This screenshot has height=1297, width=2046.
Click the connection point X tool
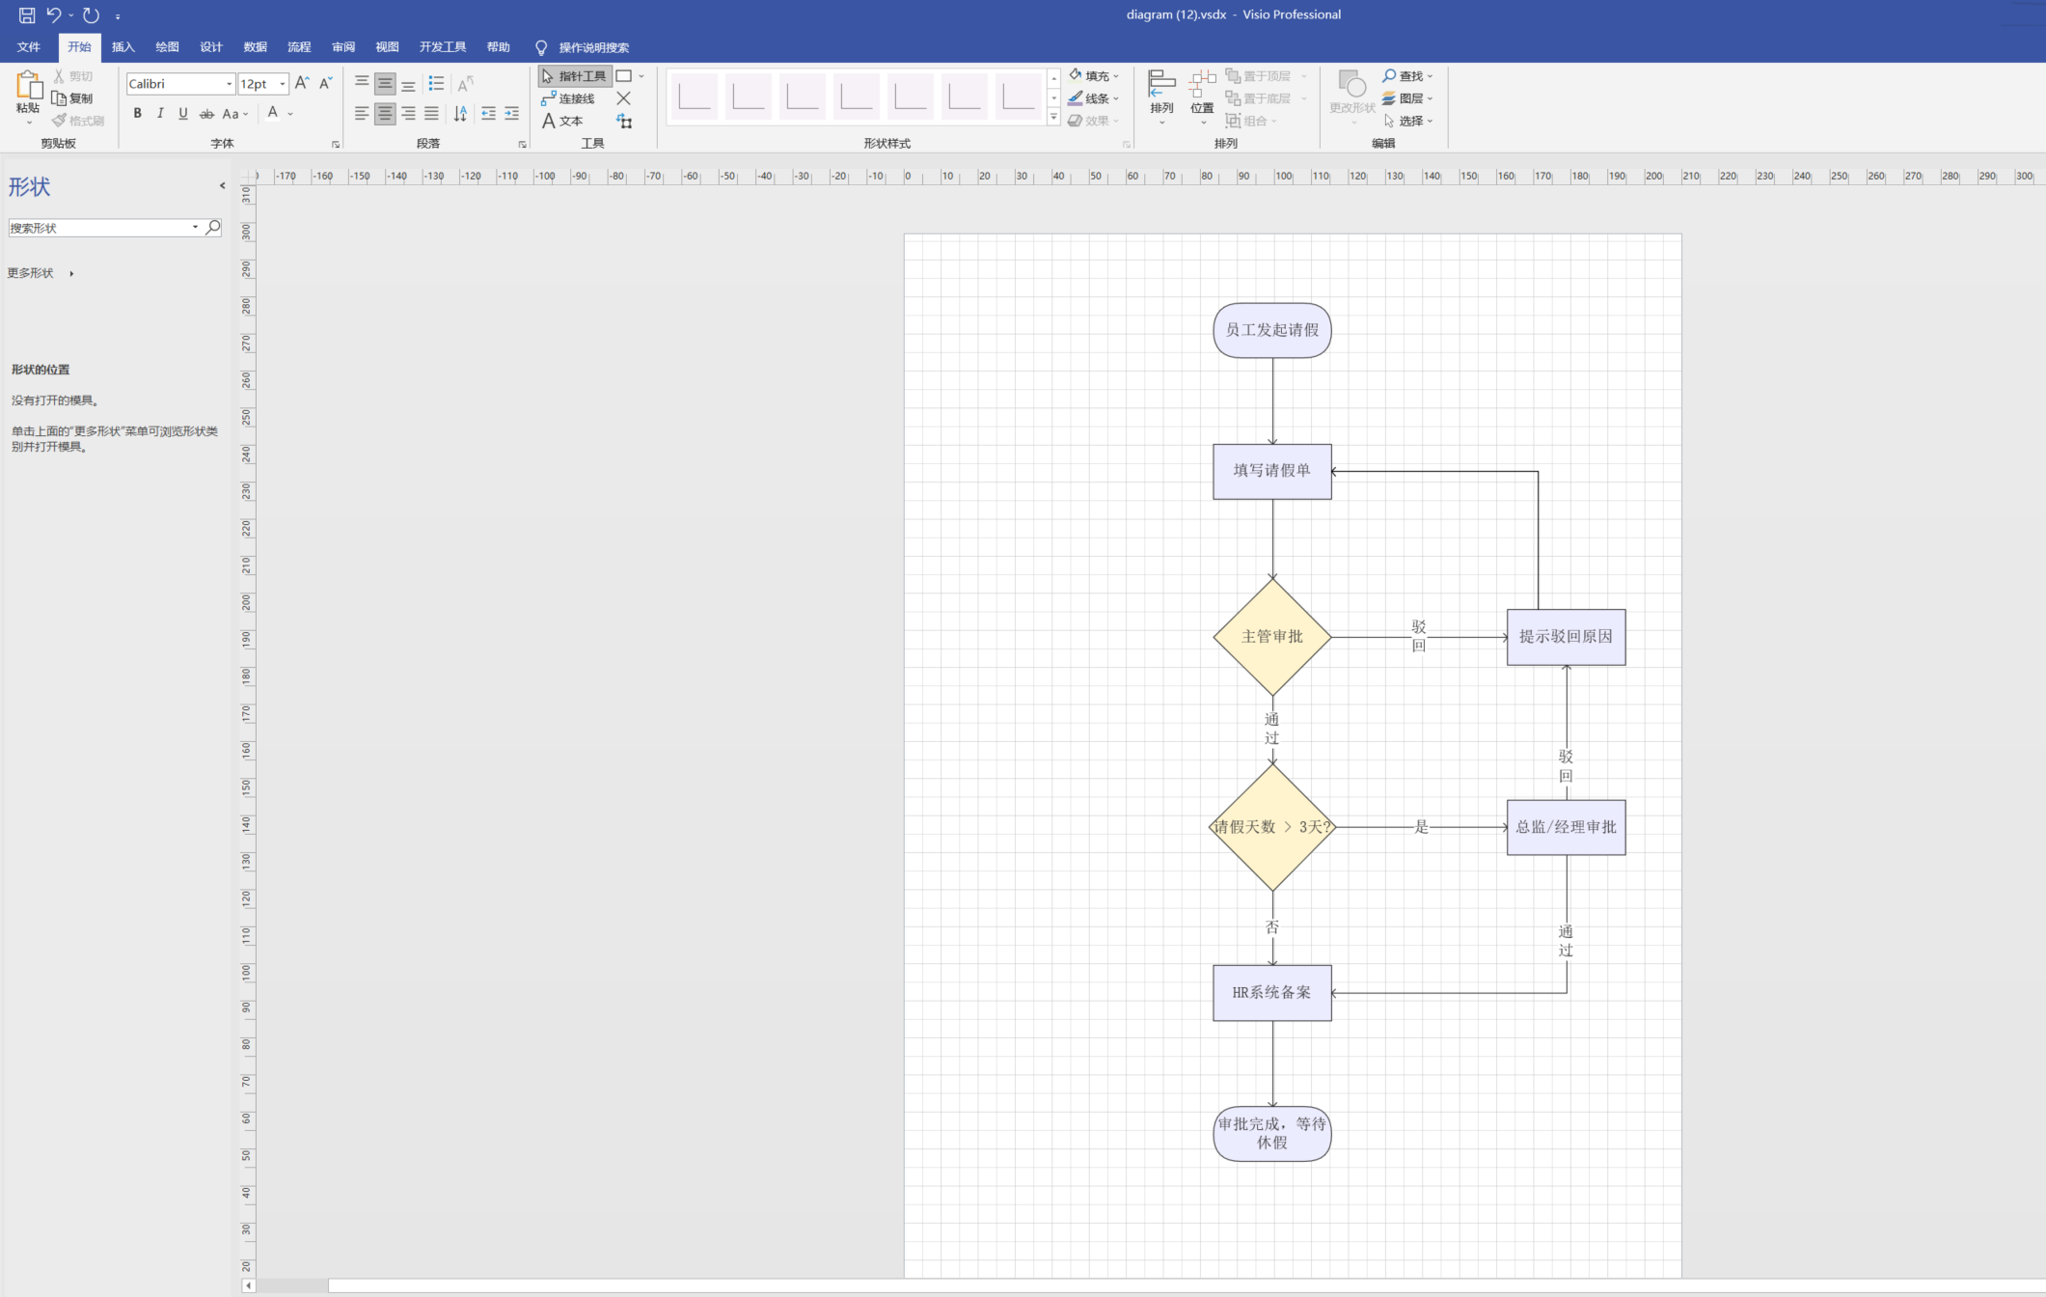624,98
